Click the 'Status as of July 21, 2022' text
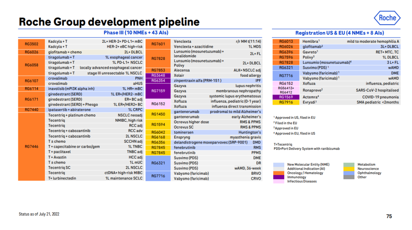 pos(39,214)
